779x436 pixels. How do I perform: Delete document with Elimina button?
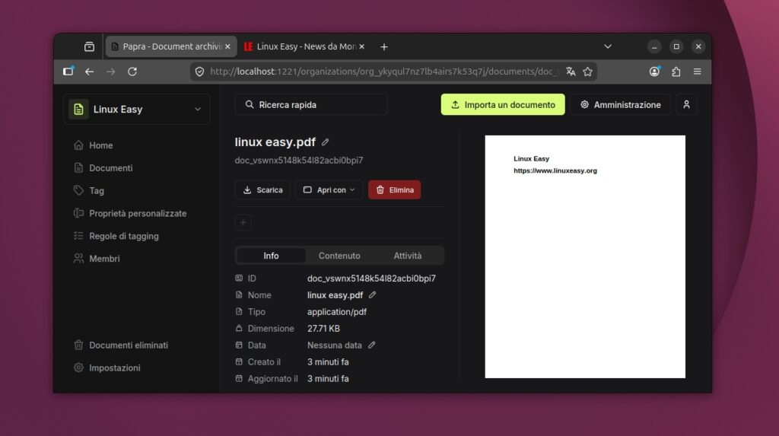tap(395, 190)
